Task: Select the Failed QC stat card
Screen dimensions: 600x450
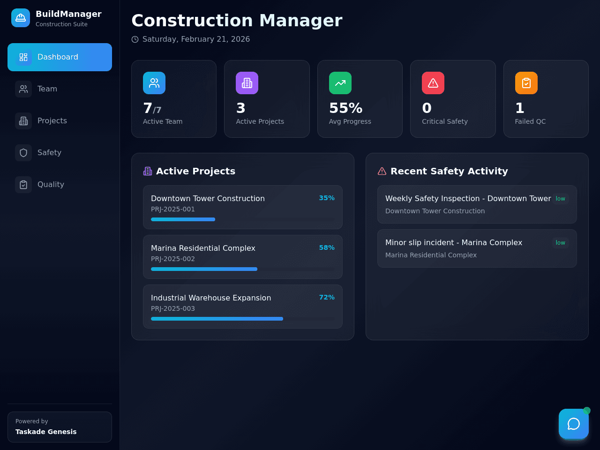Action: point(546,99)
